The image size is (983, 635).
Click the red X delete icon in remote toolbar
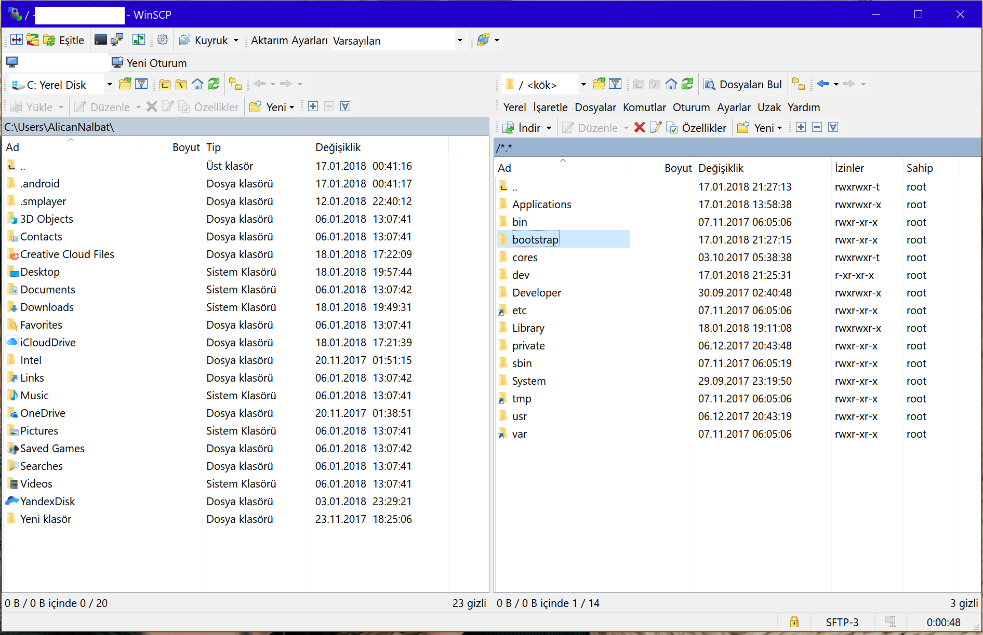click(x=640, y=128)
